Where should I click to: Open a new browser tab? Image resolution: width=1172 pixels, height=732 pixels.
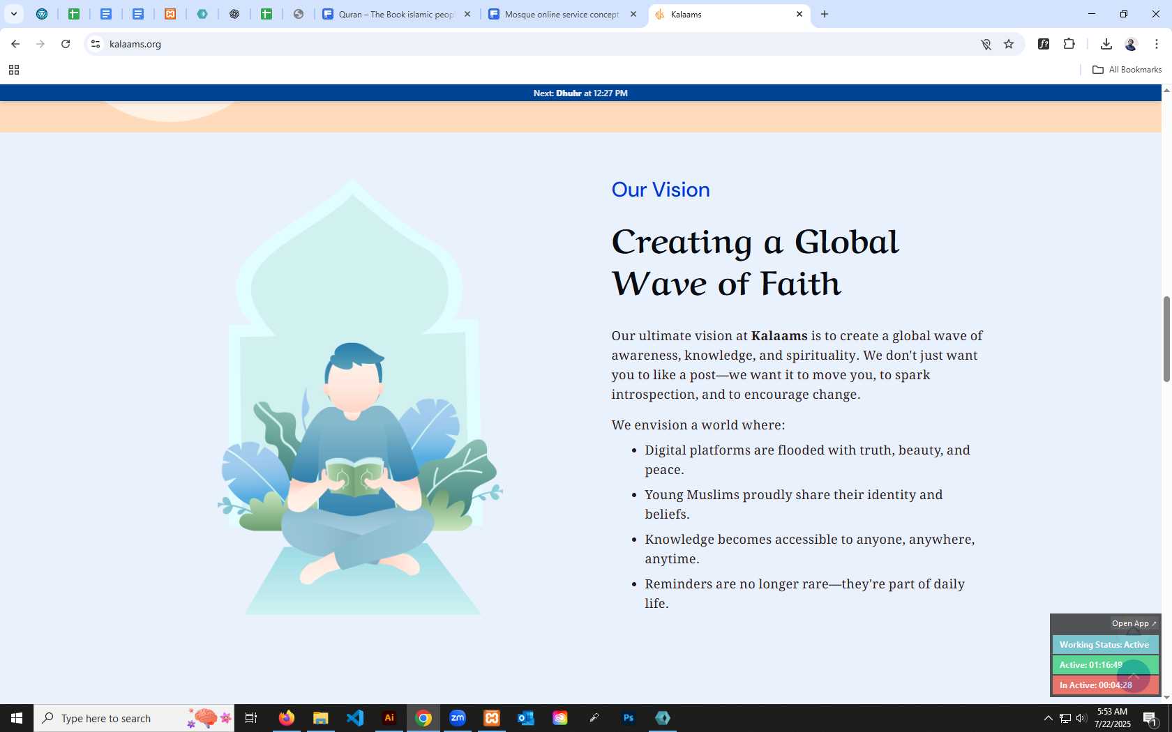click(825, 14)
